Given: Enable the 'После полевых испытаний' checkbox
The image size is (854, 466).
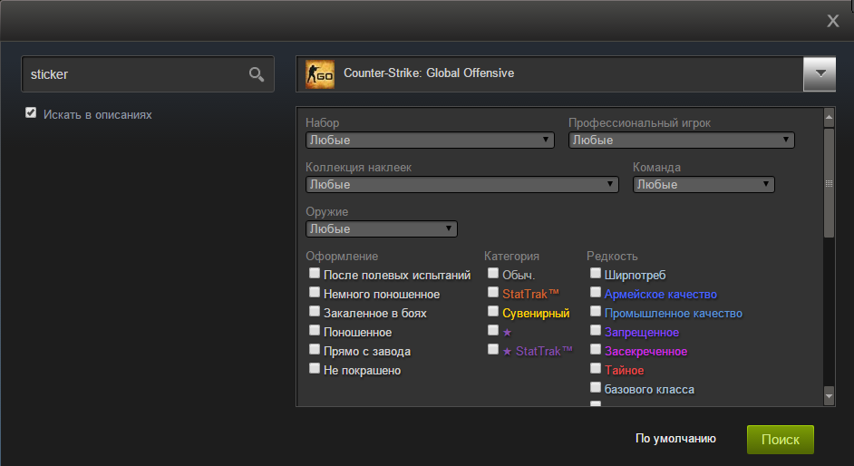Looking at the screenshot, I should pos(315,273).
